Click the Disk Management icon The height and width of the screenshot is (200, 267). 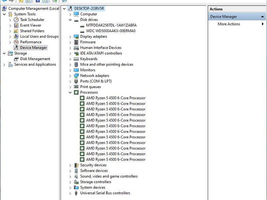point(16,59)
